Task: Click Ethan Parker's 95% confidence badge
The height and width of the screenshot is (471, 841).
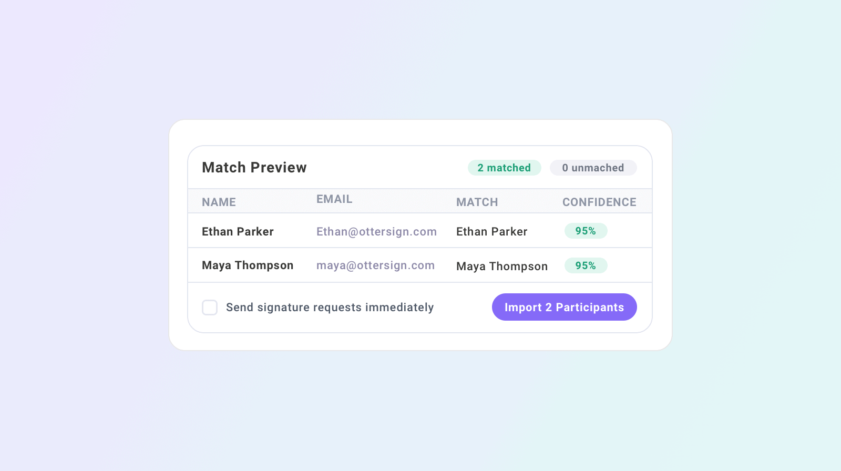Action: coord(586,231)
